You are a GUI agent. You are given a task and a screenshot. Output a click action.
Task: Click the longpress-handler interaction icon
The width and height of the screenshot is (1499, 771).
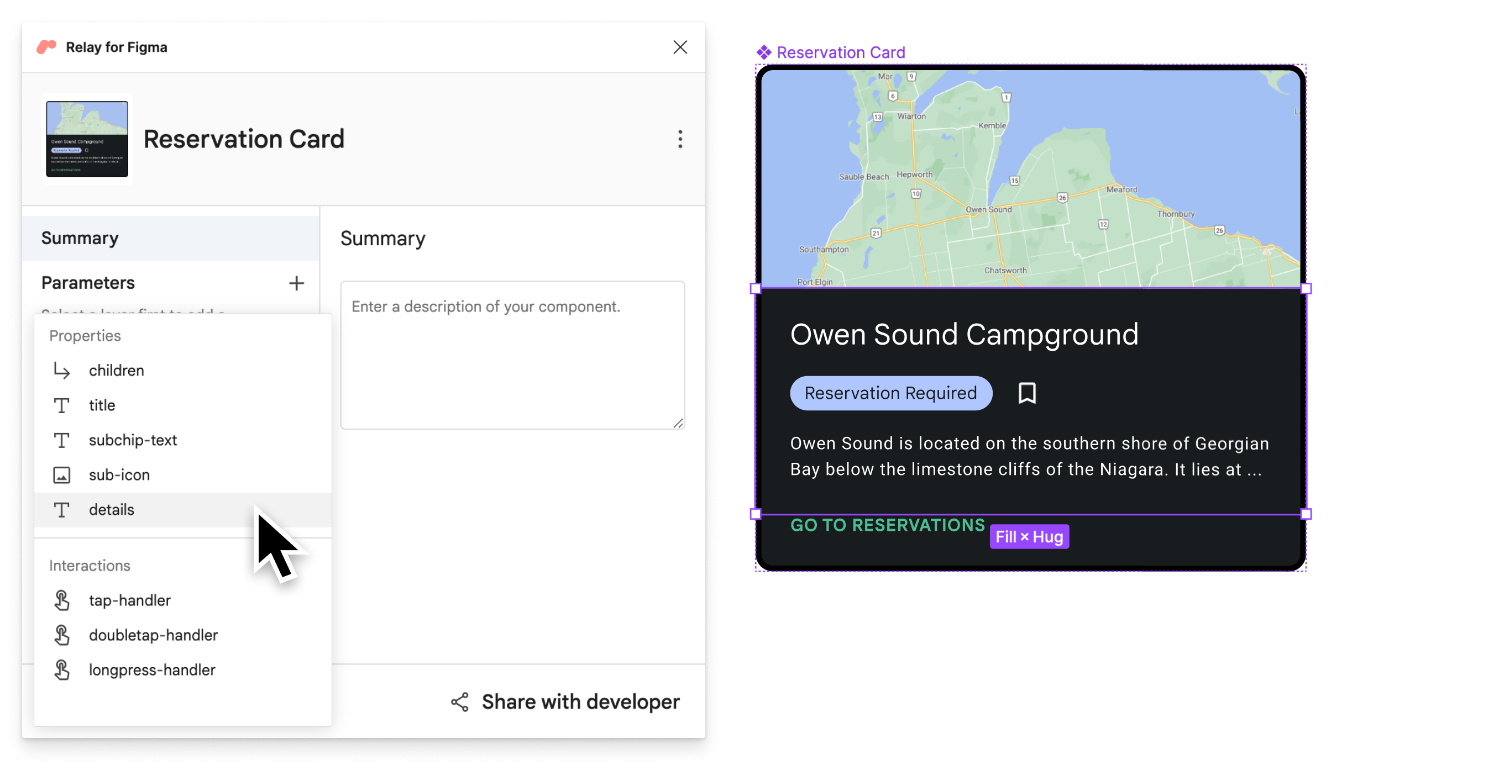(62, 669)
